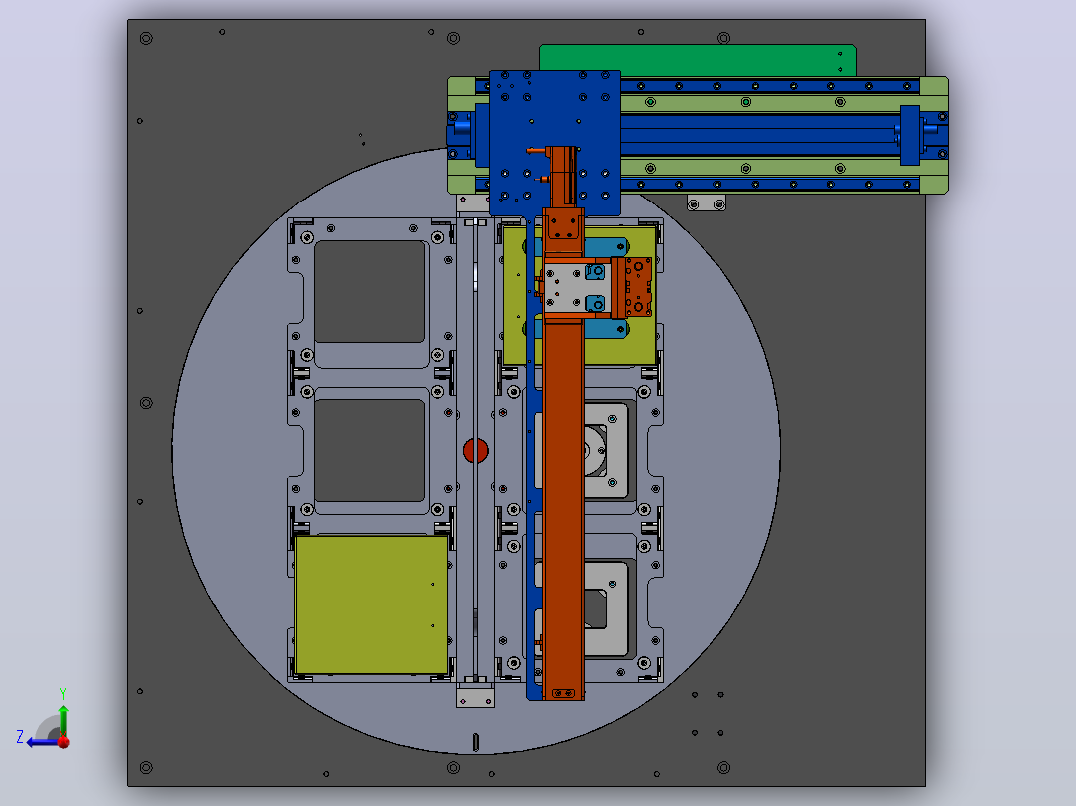
Task: Select the upper light-blue clamp bar
Action: [x=605, y=246]
